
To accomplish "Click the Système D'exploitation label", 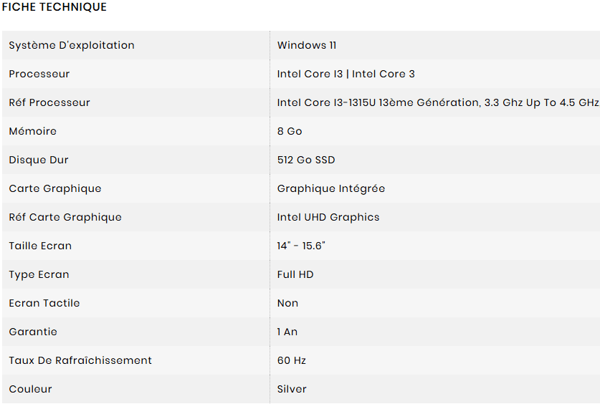I will pyautogui.click(x=72, y=45).
